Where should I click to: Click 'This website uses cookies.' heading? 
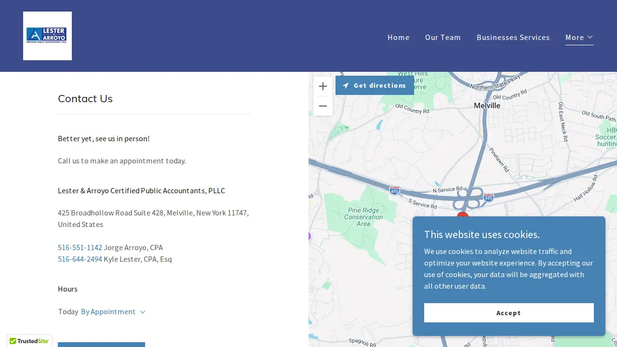(482, 234)
